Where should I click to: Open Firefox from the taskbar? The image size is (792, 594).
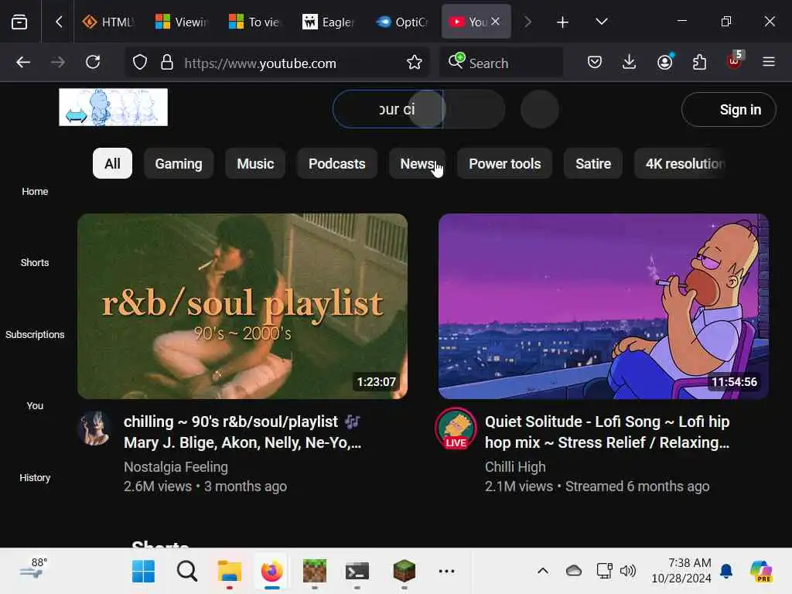click(271, 572)
